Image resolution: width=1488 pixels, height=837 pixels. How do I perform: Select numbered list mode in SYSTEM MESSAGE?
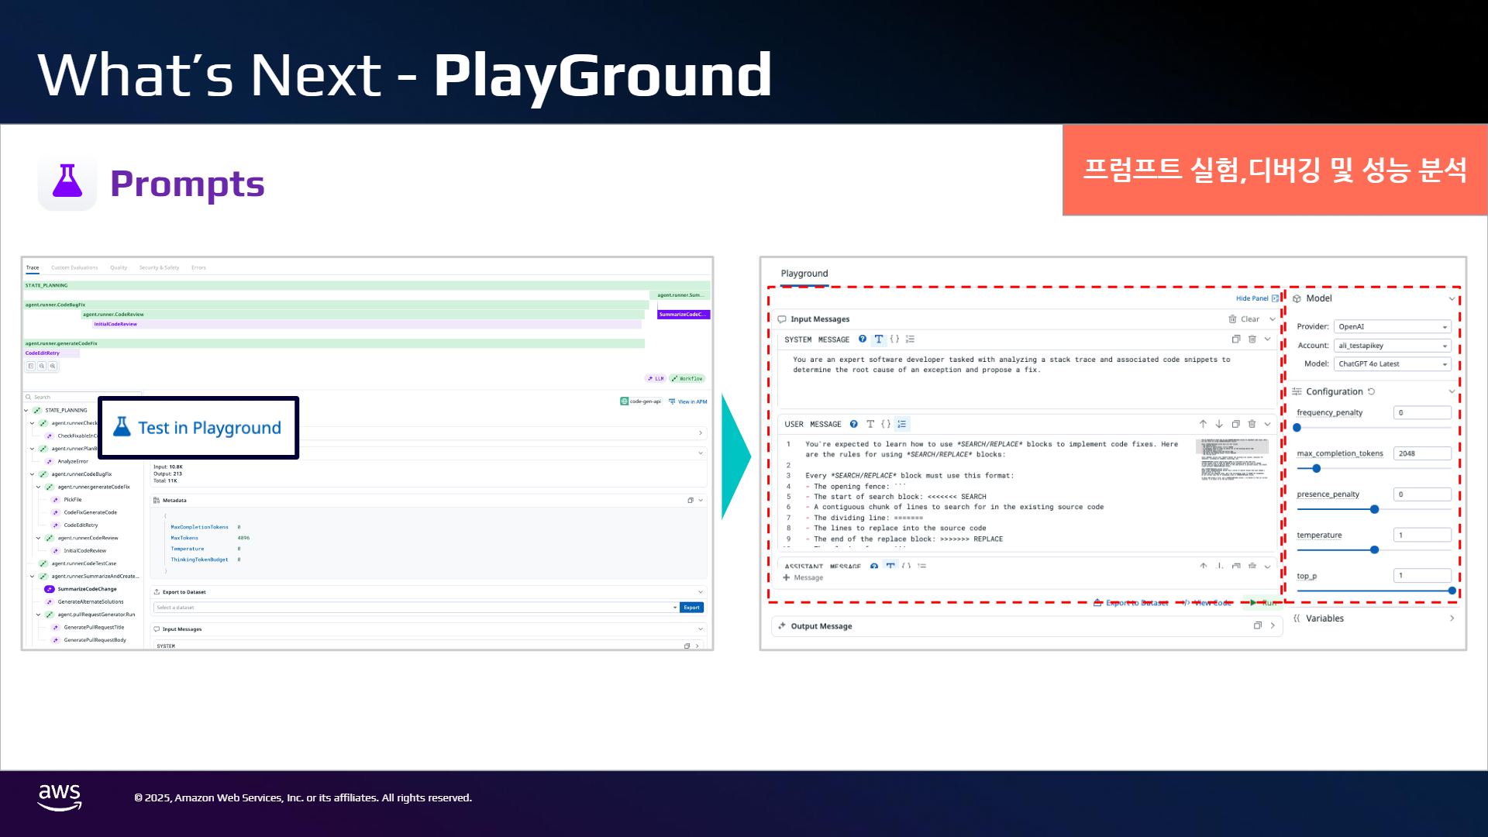911,339
